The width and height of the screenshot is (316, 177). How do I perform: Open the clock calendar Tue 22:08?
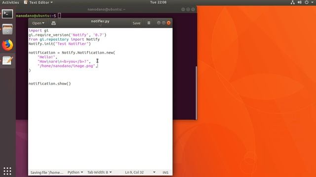click(158, 2)
